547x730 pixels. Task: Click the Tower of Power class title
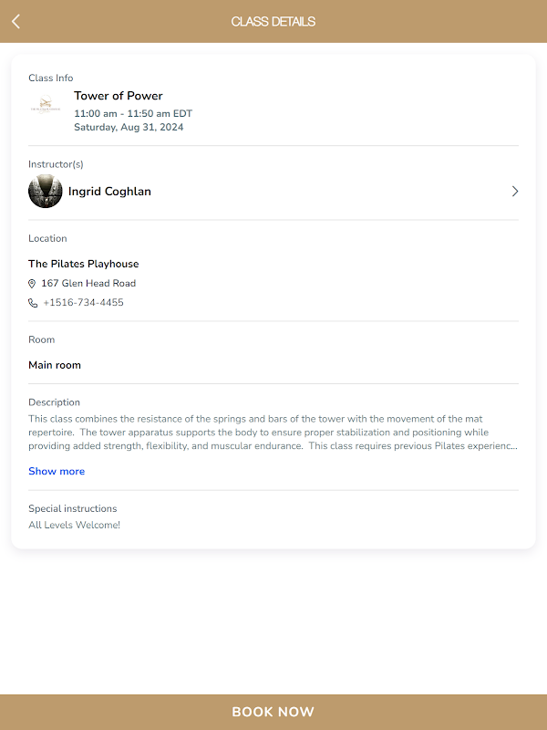(x=119, y=96)
